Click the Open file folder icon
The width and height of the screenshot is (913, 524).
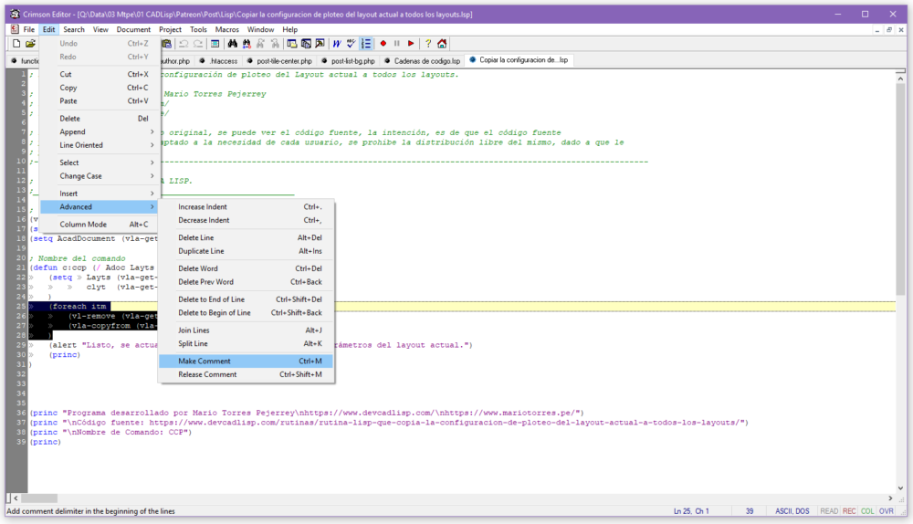pos(30,44)
